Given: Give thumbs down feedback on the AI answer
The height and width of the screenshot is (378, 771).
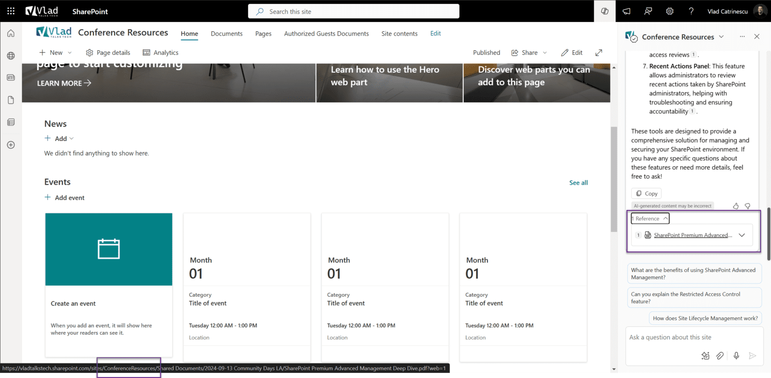Looking at the screenshot, I should (747, 206).
